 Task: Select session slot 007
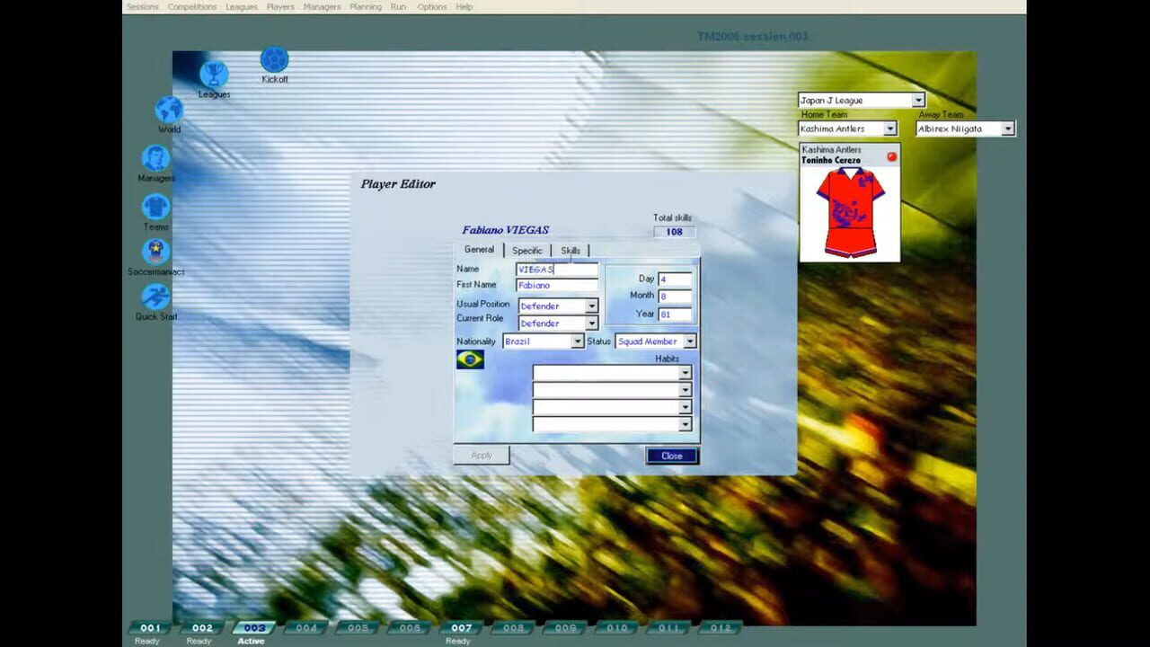coord(461,628)
